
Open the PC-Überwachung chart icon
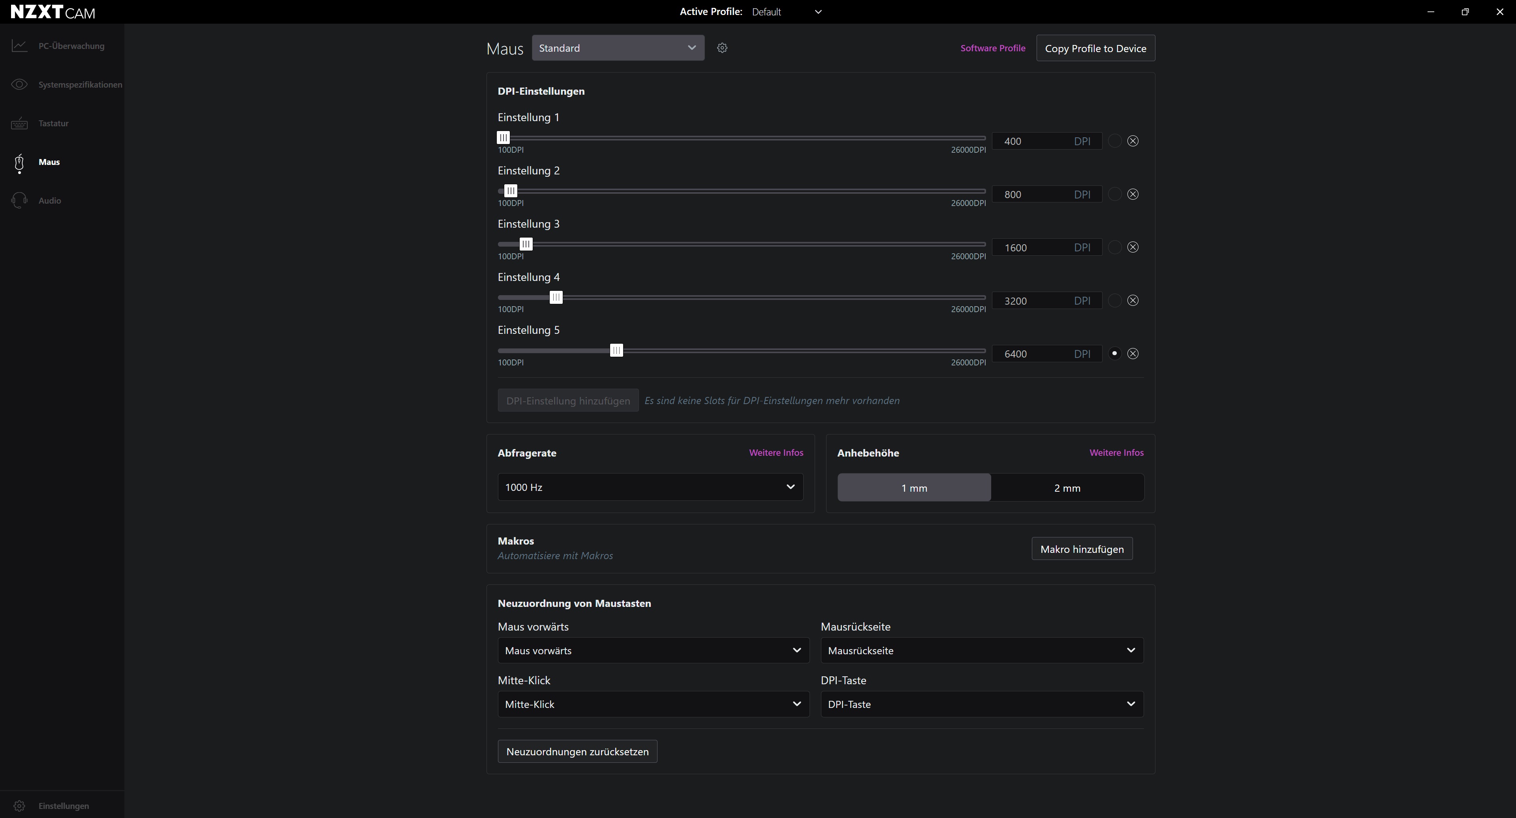point(19,46)
